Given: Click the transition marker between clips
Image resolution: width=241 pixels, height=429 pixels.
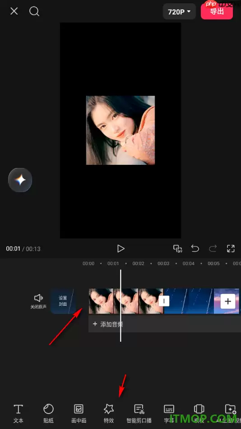Looking at the screenshot, I should pyautogui.click(x=164, y=301).
